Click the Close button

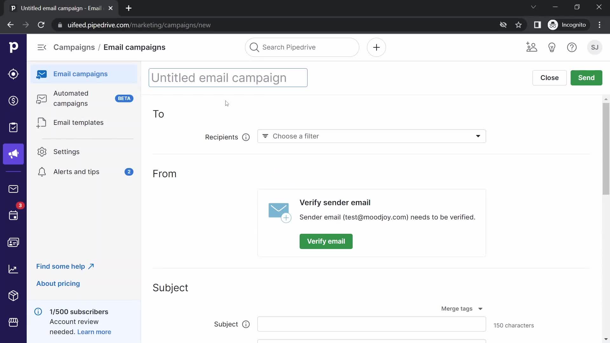tap(549, 78)
